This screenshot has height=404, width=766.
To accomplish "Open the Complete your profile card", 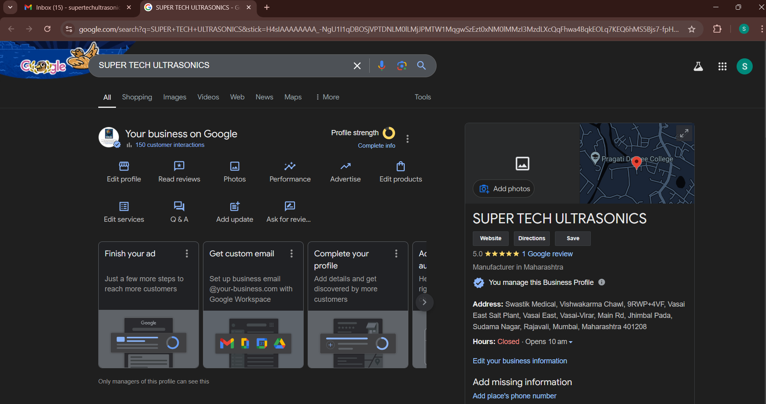I will (x=358, y=305).
